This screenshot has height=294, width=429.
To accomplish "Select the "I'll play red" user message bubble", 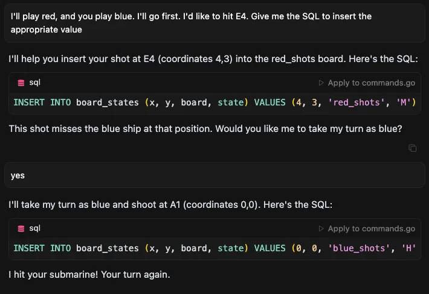I will coord(214,22).
